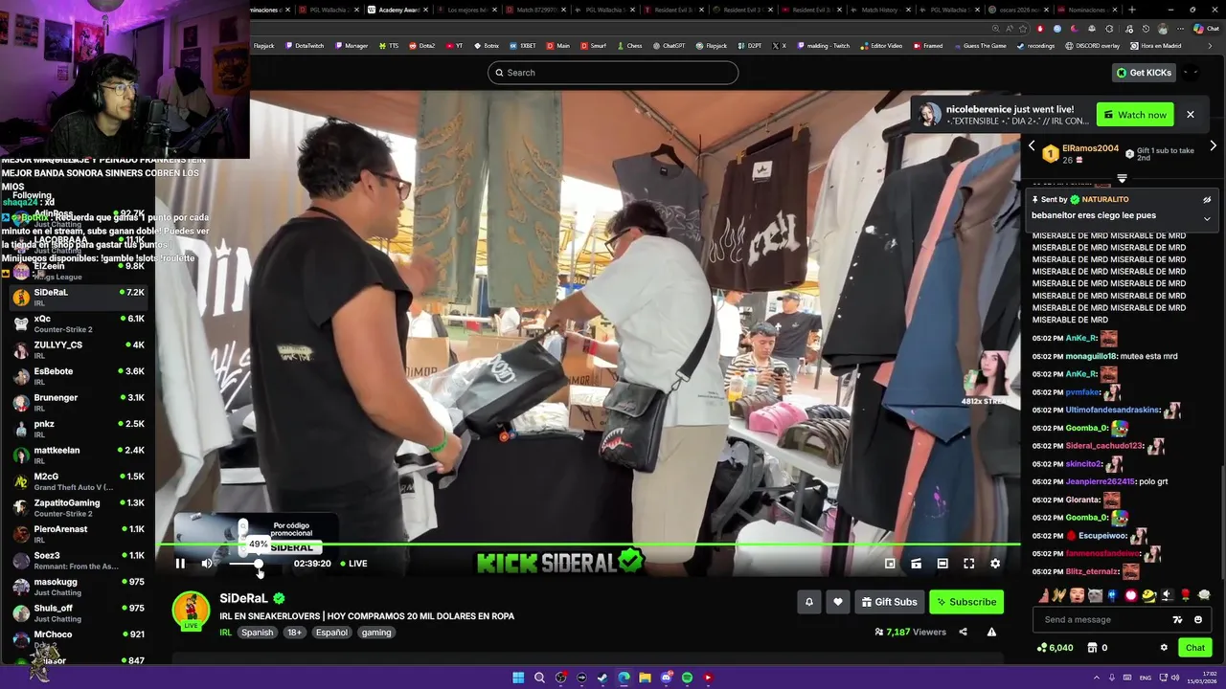
Task: Toggle notifications bell for SiDeRaL
Action: coord(809,602)
